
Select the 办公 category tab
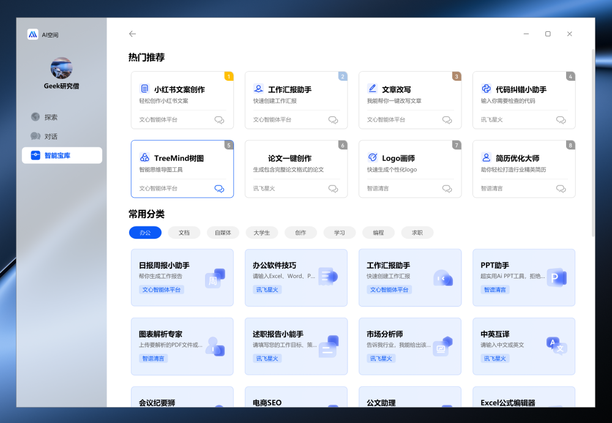145,233
